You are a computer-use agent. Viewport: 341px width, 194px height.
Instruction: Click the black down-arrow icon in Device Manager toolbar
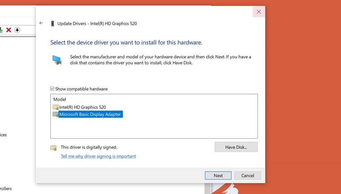click(17, 30)
